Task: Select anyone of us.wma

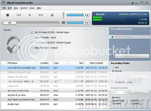Action: [x=55, y=95]
